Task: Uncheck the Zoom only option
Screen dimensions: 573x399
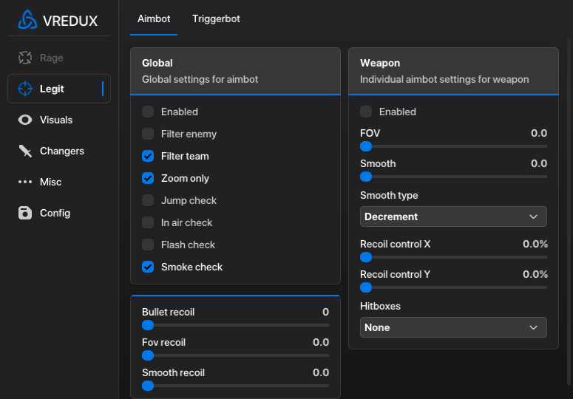Action: point(148,178)
